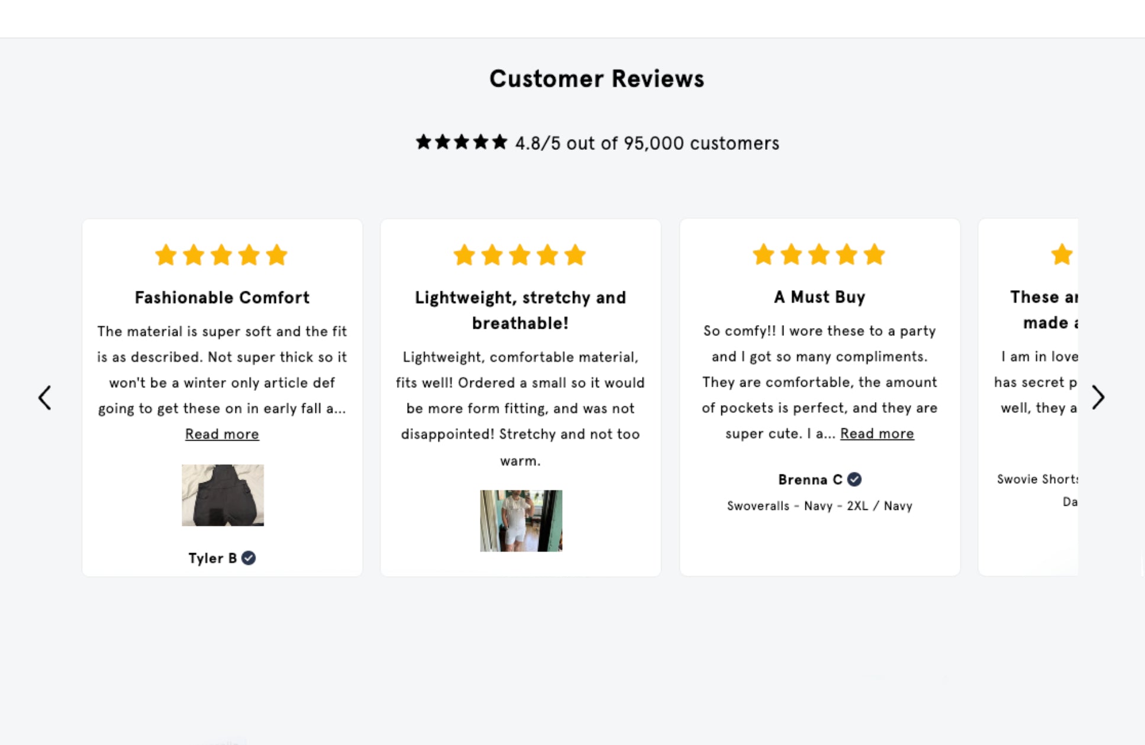Expand Fashionable Comfort review with Read more
The width and height of the screenshot is (1145, 745).
222,434
